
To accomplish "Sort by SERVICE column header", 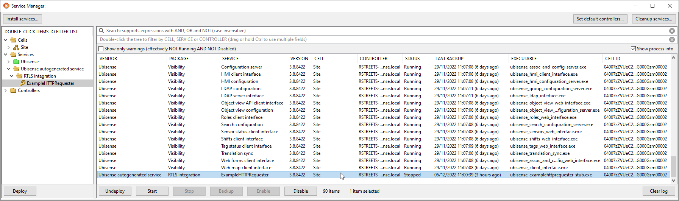I will [254, 59].
